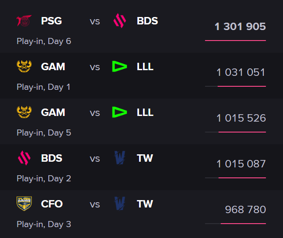Screen dimensions: 283x238
Task: Click the BDS logo in the first match
Action: (119, 21)
